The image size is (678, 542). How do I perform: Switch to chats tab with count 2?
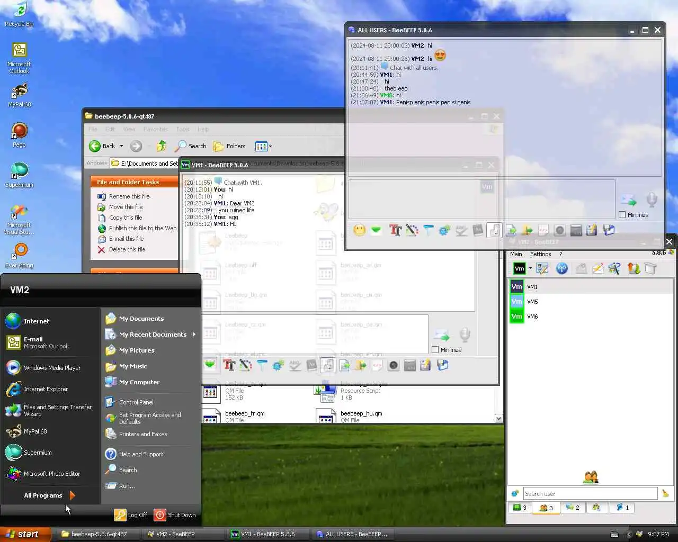573,508
